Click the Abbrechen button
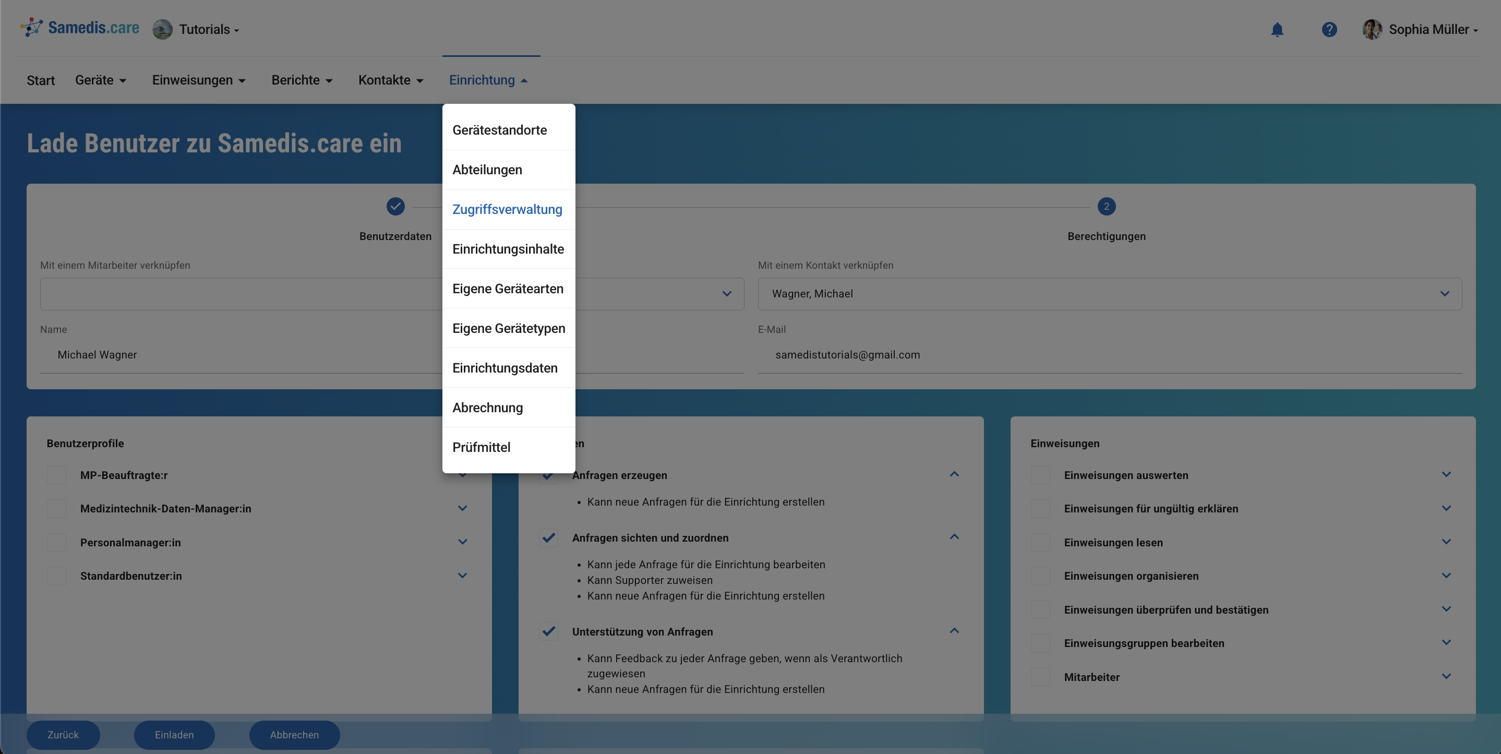 coord(294,735)
